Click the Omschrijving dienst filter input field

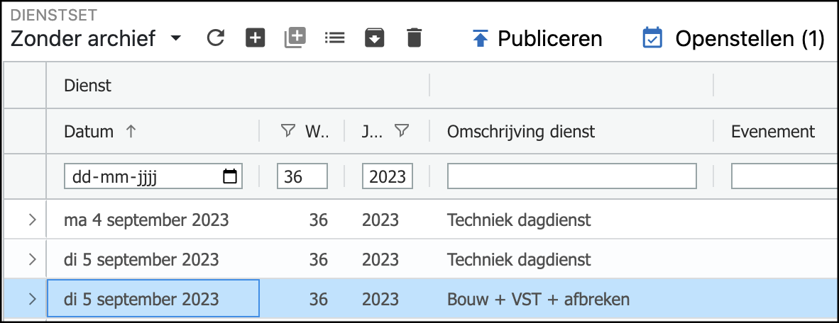coord(571,176)
